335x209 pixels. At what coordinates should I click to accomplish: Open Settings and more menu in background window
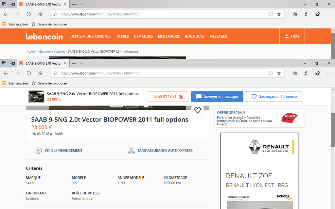click(329, 14)
